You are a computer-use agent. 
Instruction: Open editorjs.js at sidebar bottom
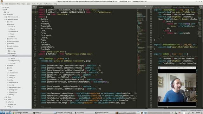click(10, 107)
